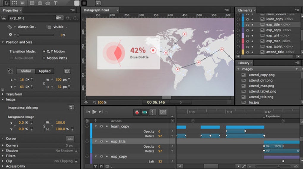Open actions braces icon for exp_title in Properties
Screen dimensions: 303x169
(x=75, y=18)
